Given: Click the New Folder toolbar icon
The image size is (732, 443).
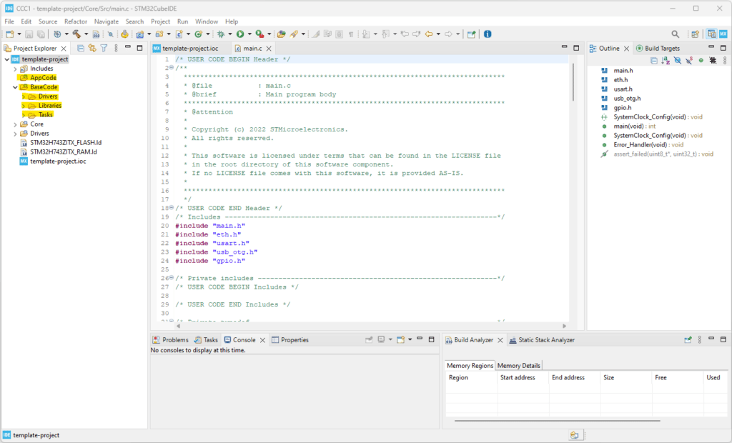Looking at the screenshot, I should [x=159, y=34].
